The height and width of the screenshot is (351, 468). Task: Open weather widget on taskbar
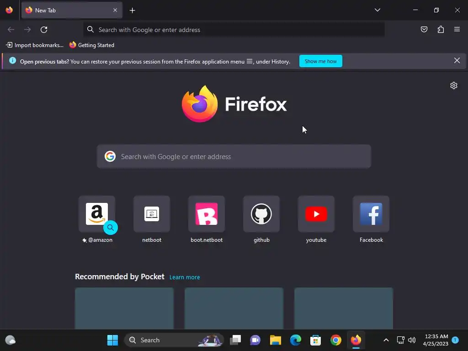click(x=10, y=340)
